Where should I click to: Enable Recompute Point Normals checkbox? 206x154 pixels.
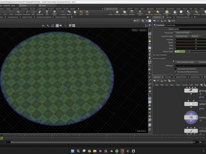click(176, 69)
